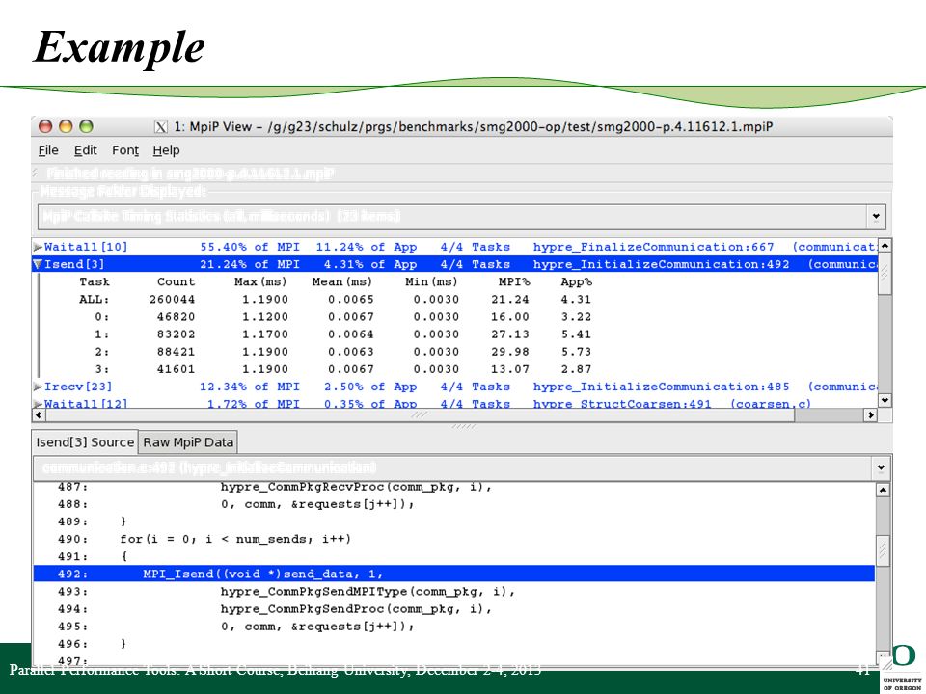Click the "Max(ms)" column header
Image resolution: width=926 pixels, height=694 pixels.
[260, 282]
